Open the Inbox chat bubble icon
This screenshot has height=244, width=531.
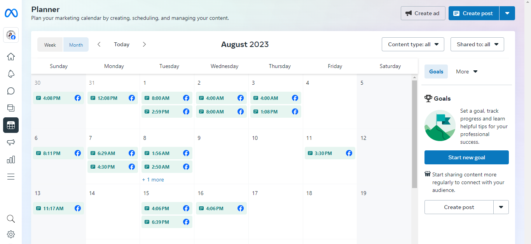click(x=11, y=91)
